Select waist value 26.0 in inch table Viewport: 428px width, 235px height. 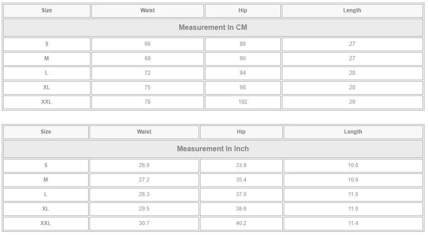point(144,166)
